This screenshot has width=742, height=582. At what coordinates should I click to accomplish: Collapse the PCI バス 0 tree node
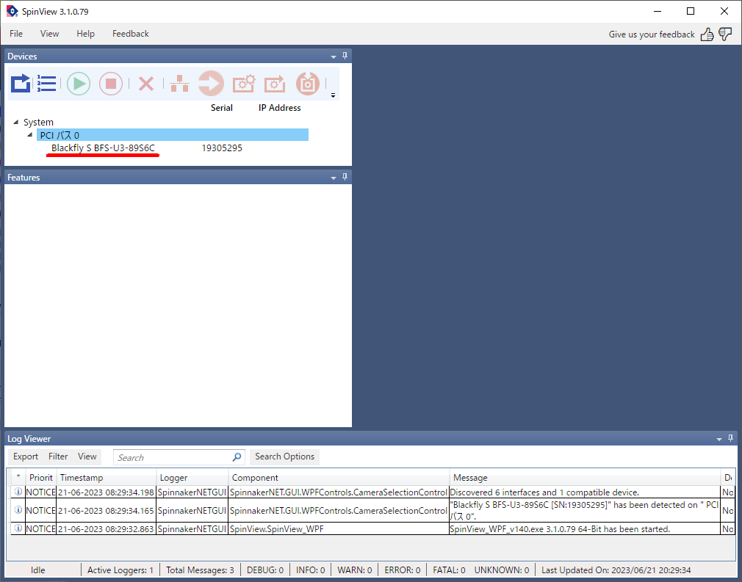click(30, 135)
